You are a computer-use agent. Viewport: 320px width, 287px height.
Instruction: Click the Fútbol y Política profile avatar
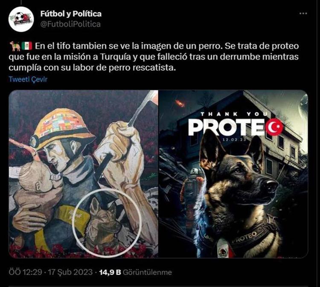pyautogui.click(x=21, y=19)
